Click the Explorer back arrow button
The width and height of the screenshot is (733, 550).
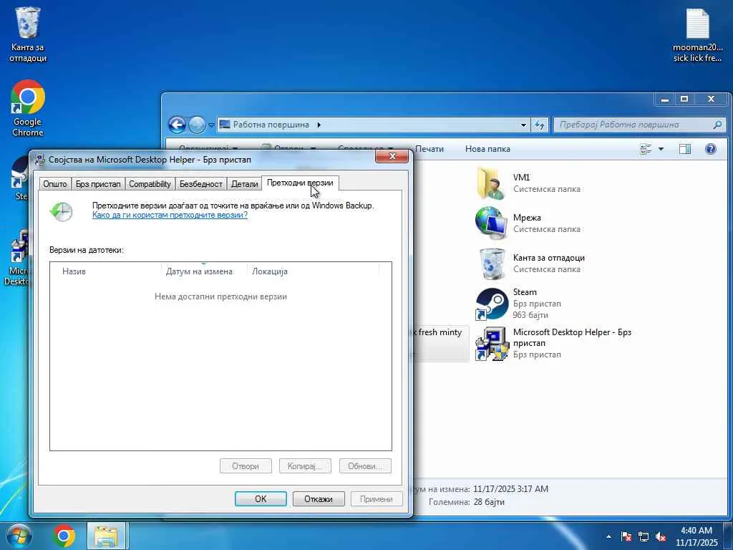pyautogui.click(x=178, y=125)
